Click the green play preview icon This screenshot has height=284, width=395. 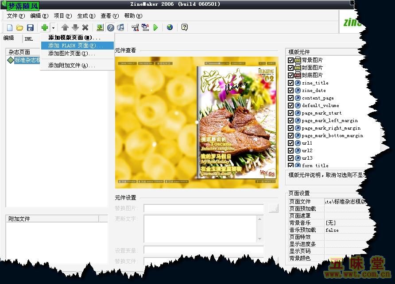click(x=156, y=27)
